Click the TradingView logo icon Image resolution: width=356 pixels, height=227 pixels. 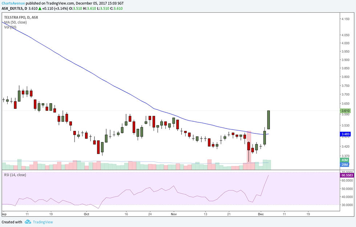(28, 222)
